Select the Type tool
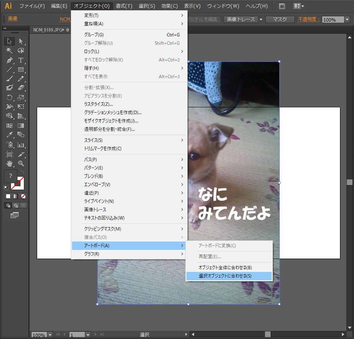Screen dimensions: 354x339 [21, 60]
